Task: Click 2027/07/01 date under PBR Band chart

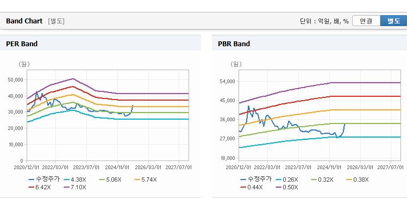Action: pos(390,168)
